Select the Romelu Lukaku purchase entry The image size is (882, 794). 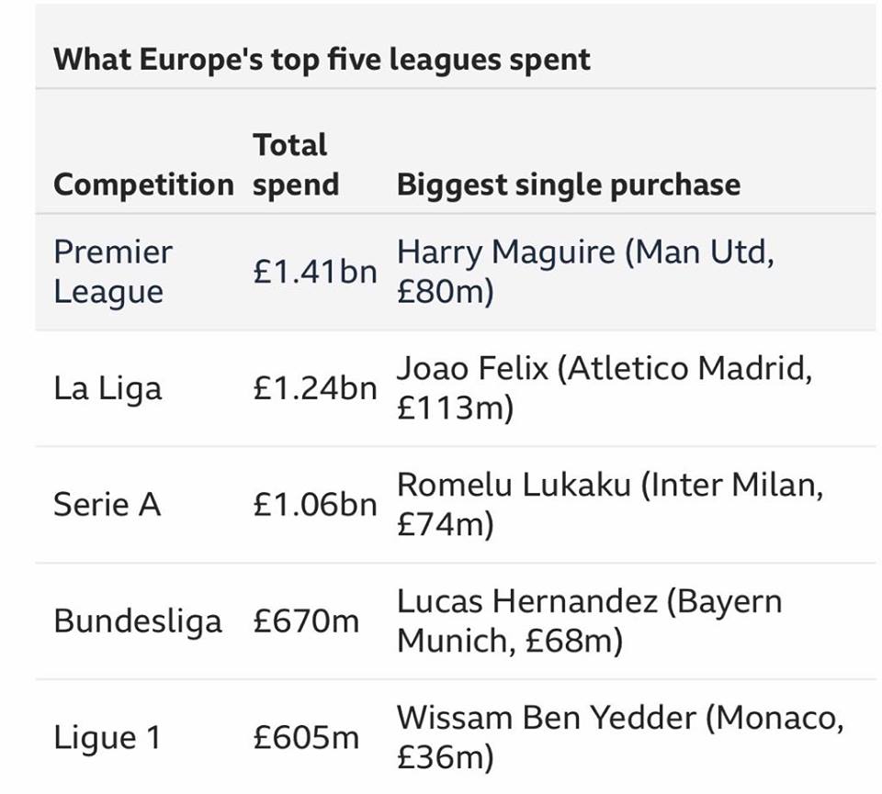pyautogui.click(x=610, y=504)
